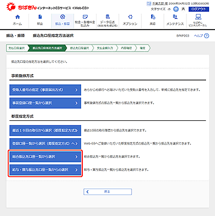215x216 pixels.
Task: Open the ちばぎんビジネスポータル laptop icon
Action: click(x=198, y=17)
